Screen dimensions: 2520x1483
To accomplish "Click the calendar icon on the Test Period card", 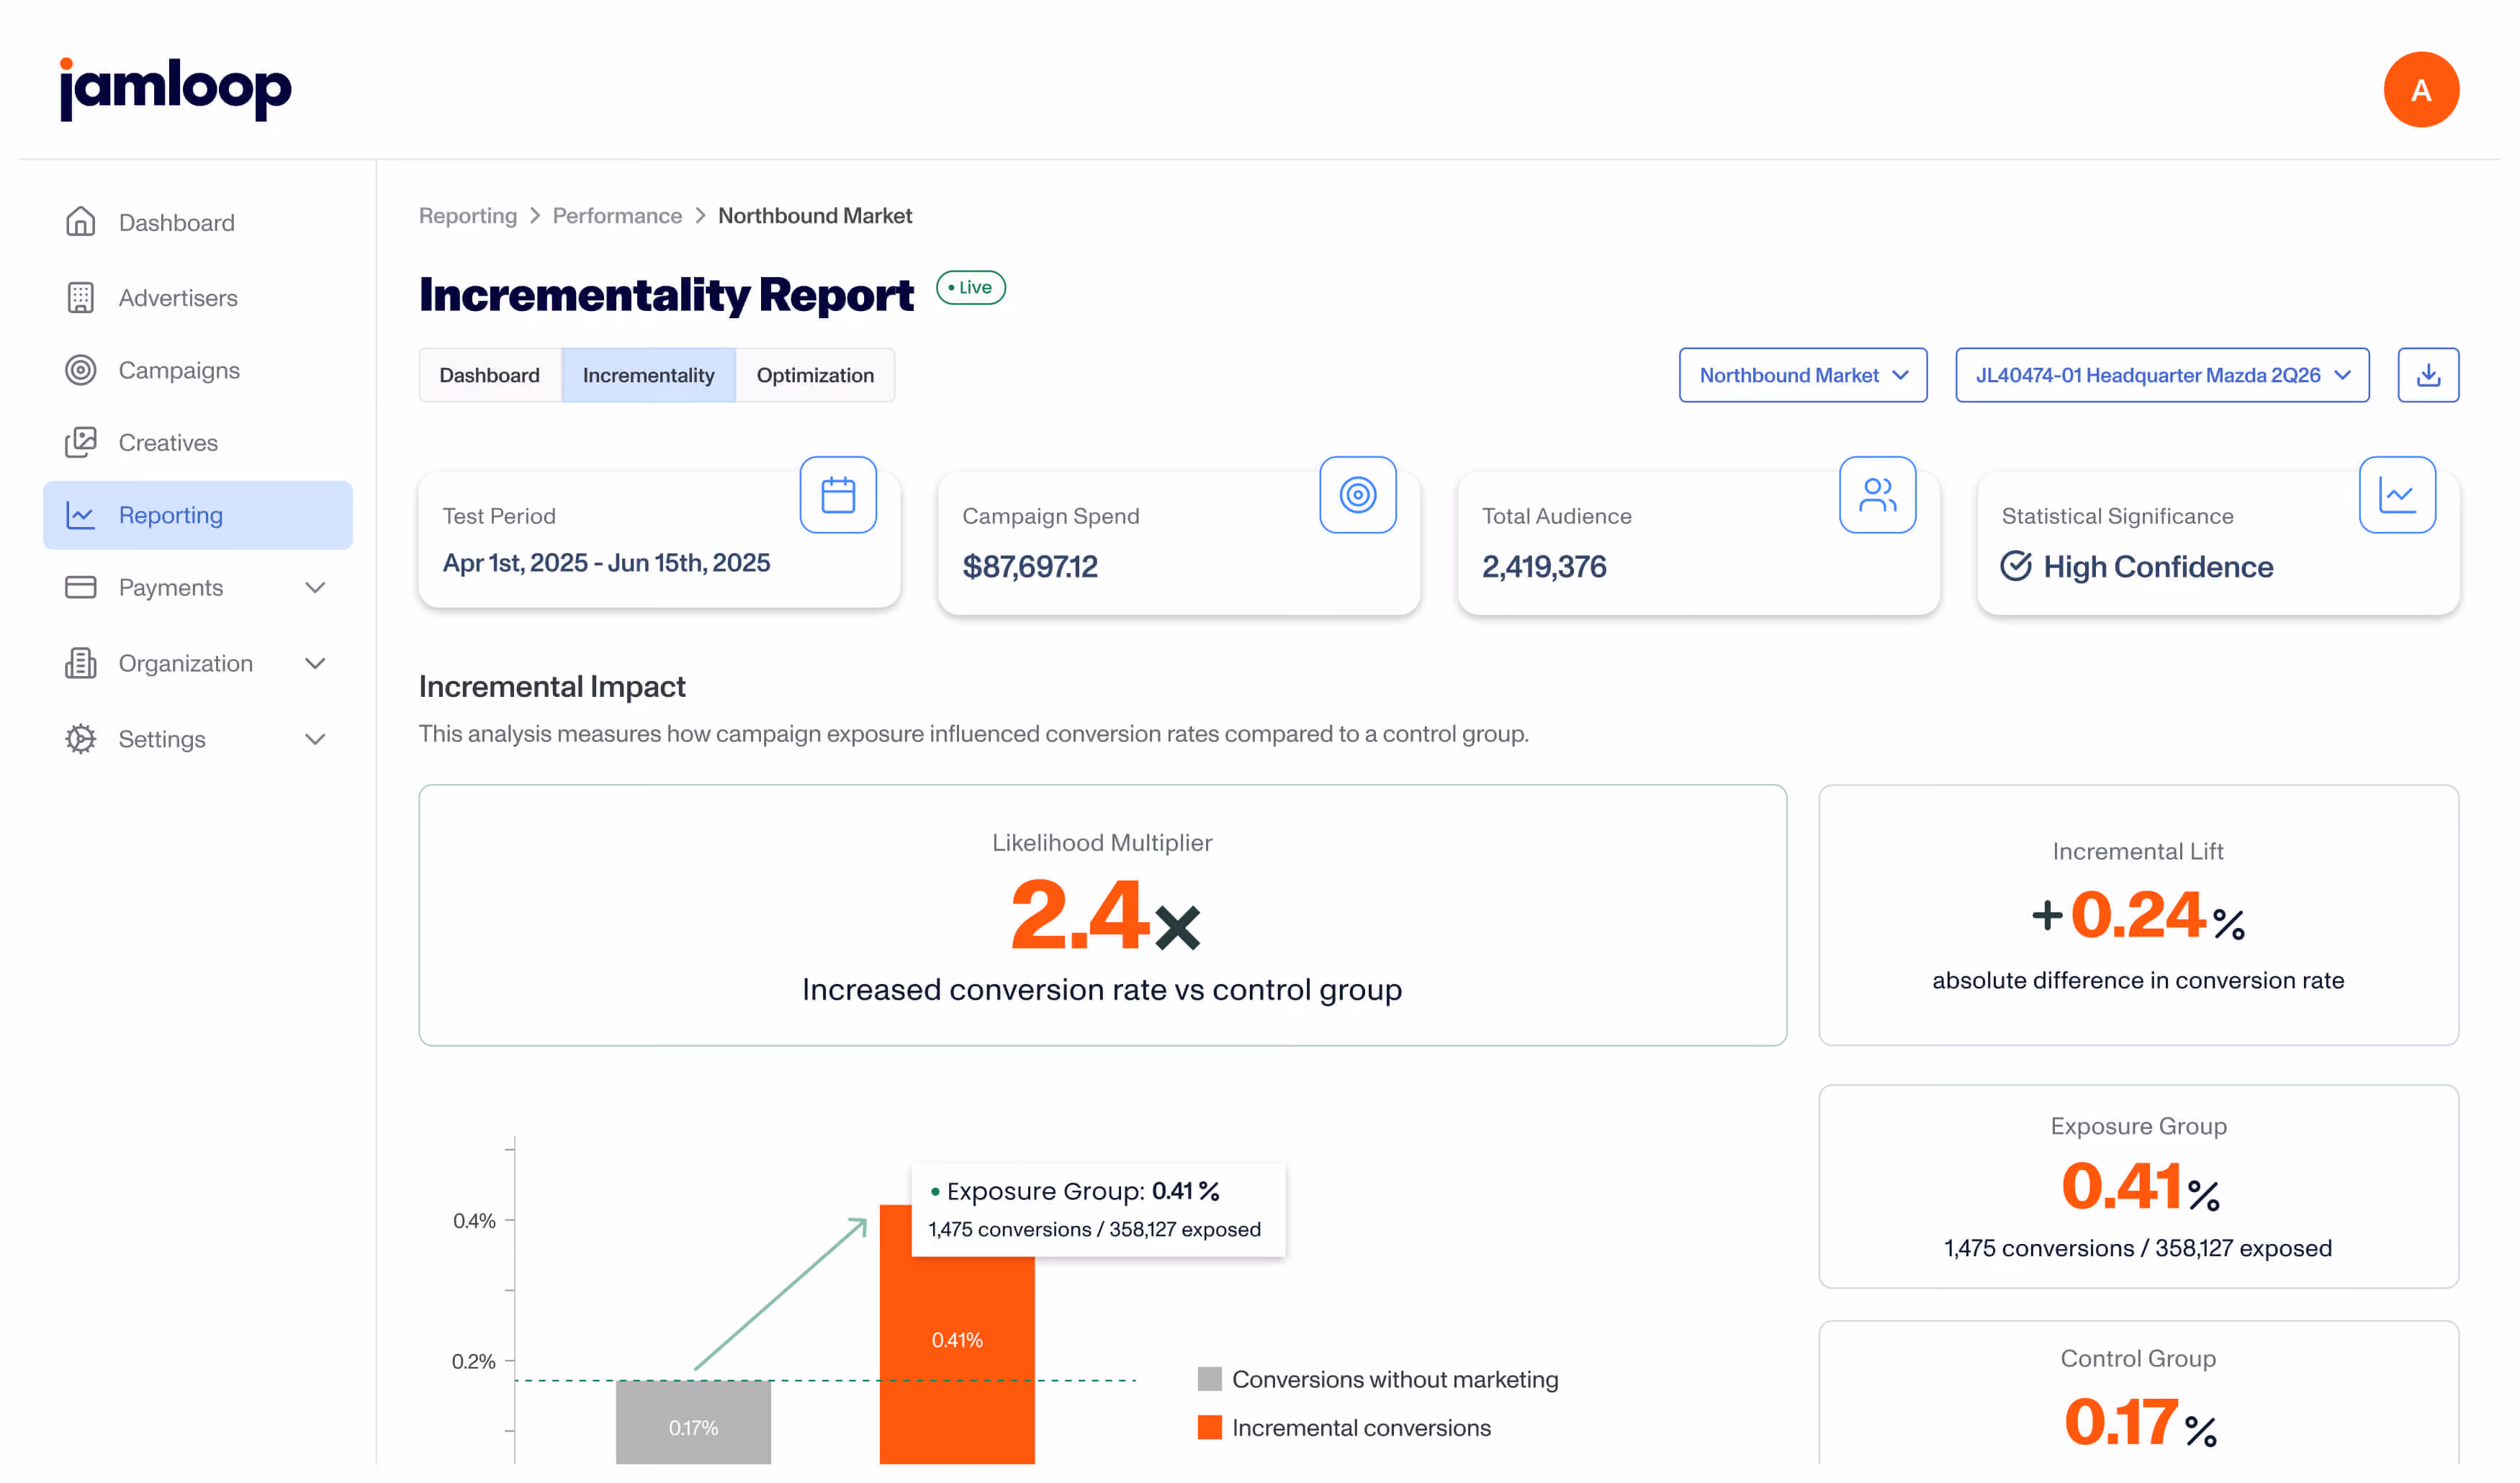I will coord(838,495).
